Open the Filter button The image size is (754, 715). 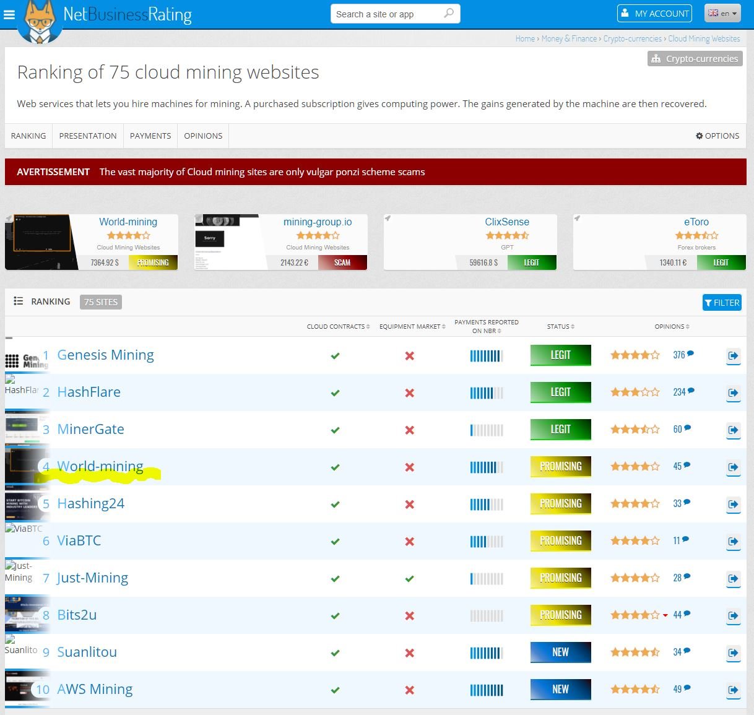pos(722,303)
